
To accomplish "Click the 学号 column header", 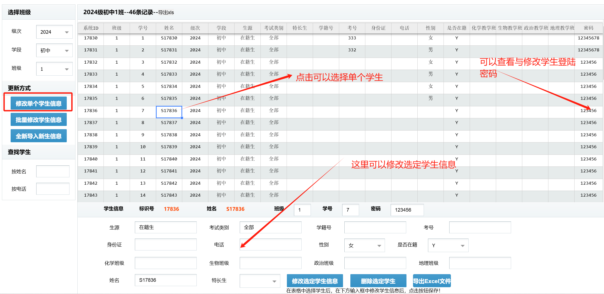I will pyautogui.click(x=143, y=28).
